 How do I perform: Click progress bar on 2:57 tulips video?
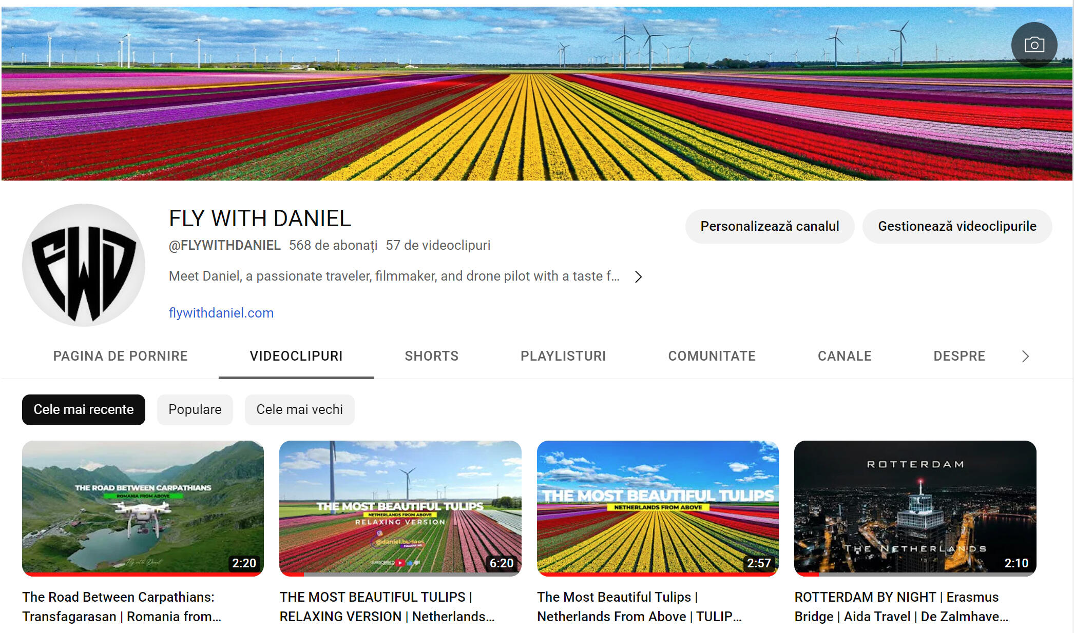point(657,574)
